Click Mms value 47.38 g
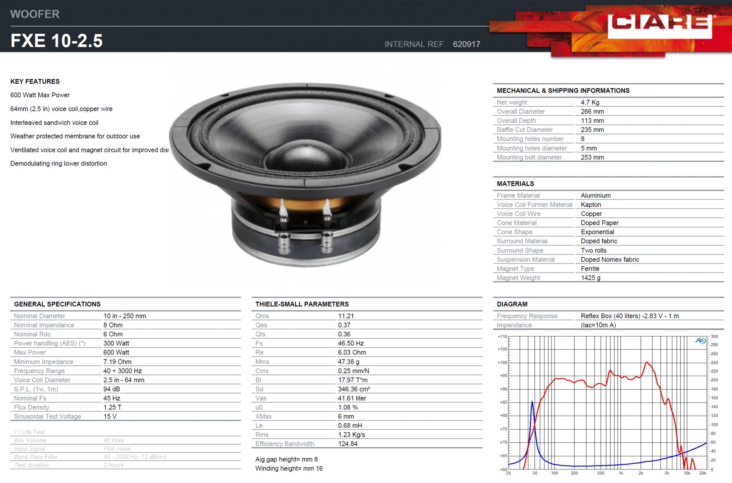Screen dimensions: 732x483 coord(349,362)
